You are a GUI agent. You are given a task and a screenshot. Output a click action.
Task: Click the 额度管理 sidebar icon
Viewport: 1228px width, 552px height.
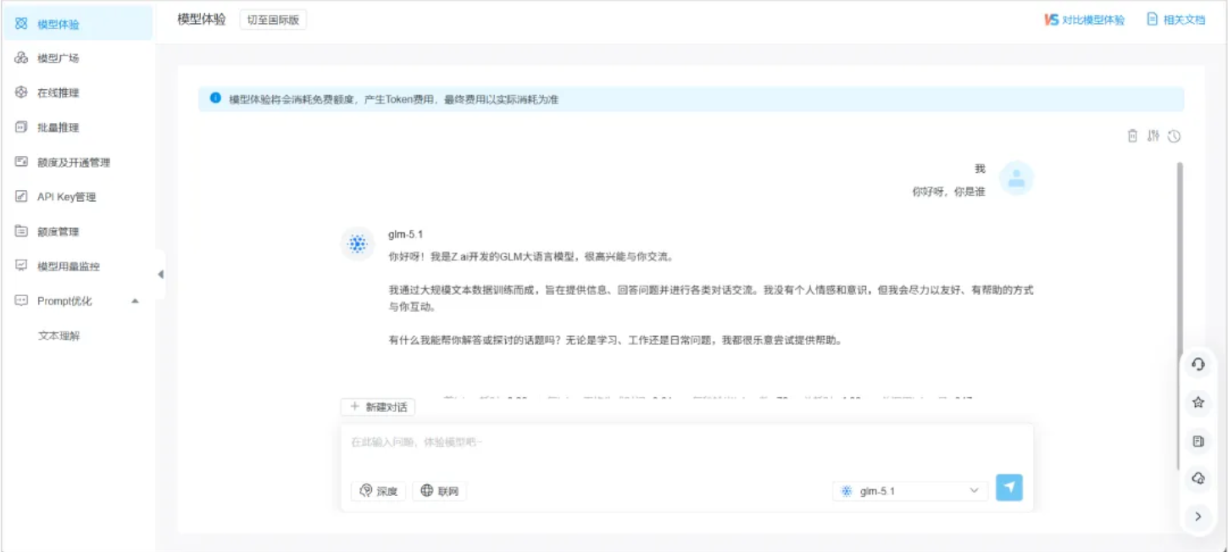click(x=22, y=231)
